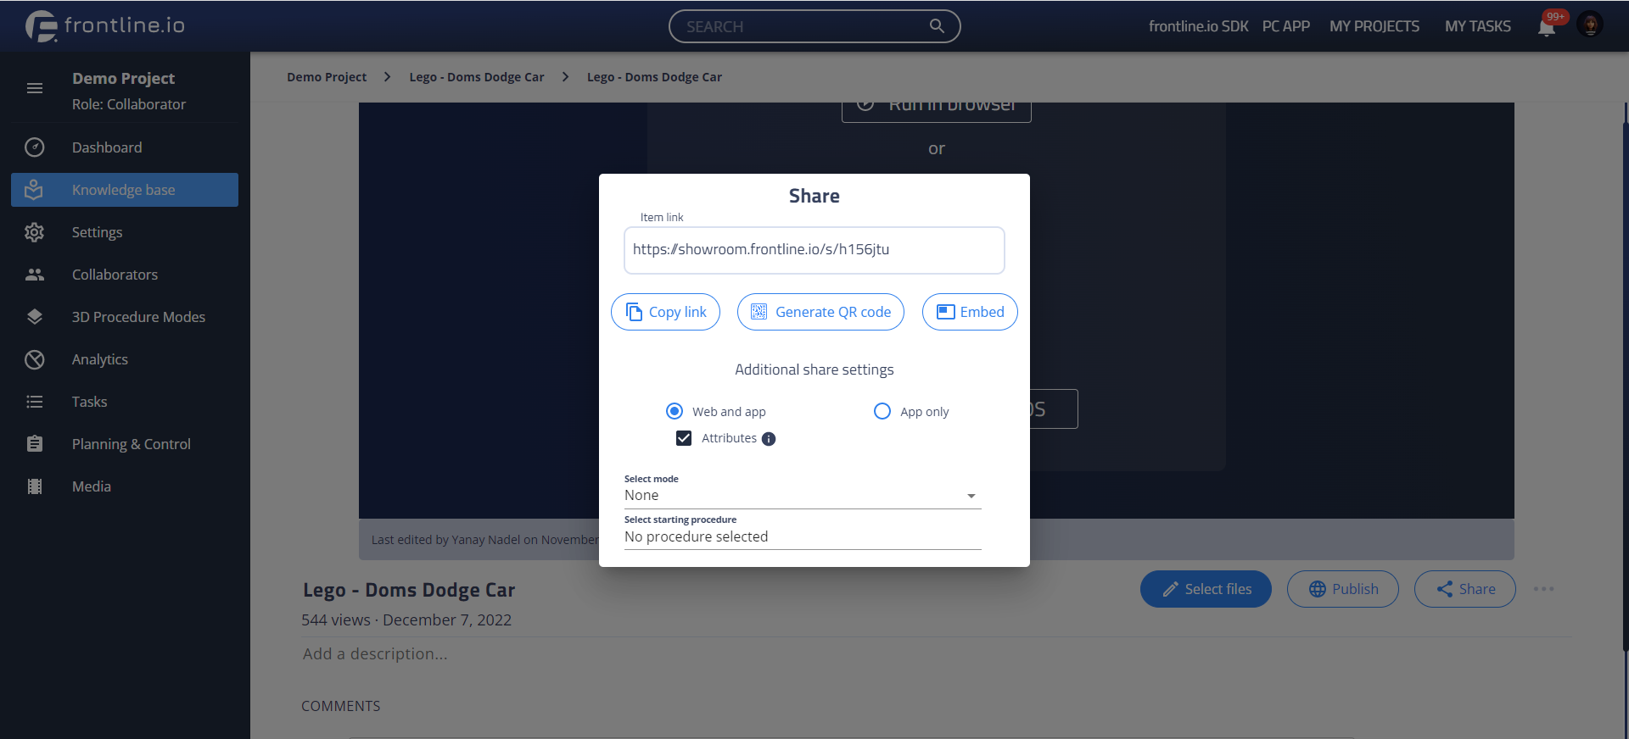
Task: Click the Demo Project breadcrumb
Action: [x=327, y=77]
